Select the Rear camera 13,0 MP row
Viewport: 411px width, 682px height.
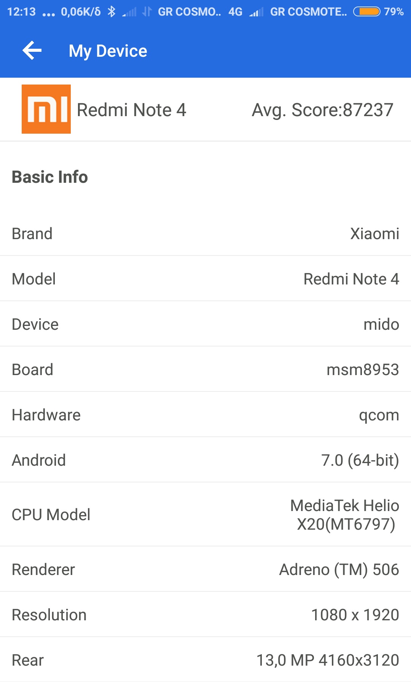pyautogui.click(x=205, y=660)
